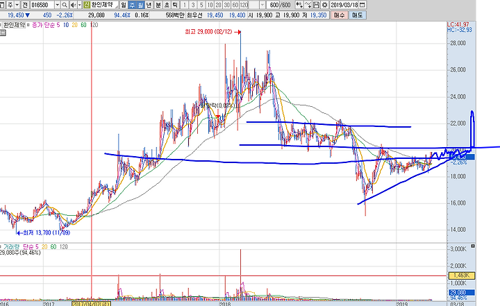
Task: Choose the 1 interval button
Action: (x=184, y=5)
